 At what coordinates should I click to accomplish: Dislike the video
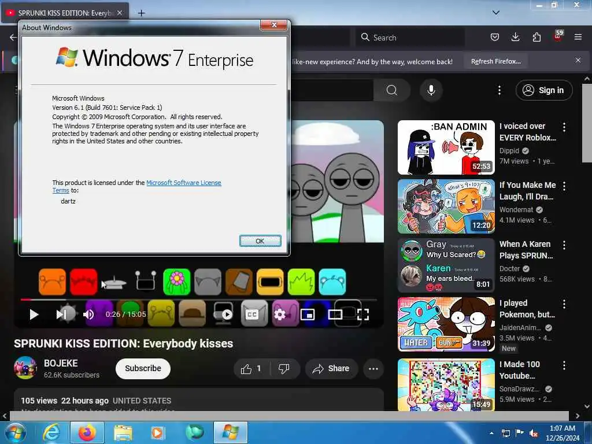pyautogui.click(x=284, y=368)
